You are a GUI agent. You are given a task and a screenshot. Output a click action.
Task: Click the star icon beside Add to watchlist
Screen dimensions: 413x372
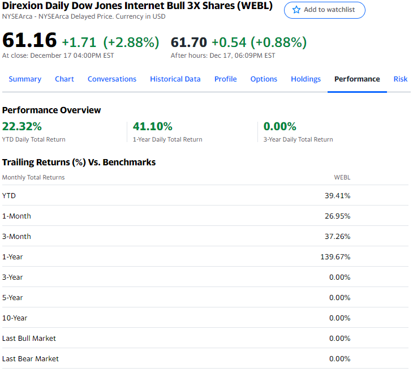point(296,10)
